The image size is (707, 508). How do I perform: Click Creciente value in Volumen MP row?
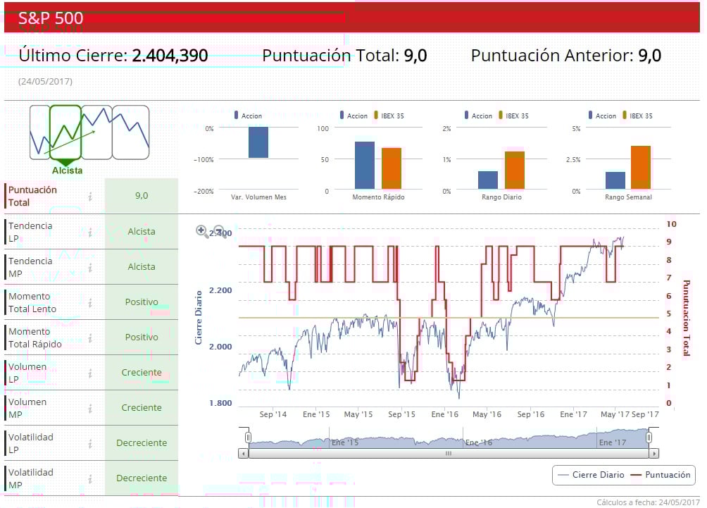[142, 407]
